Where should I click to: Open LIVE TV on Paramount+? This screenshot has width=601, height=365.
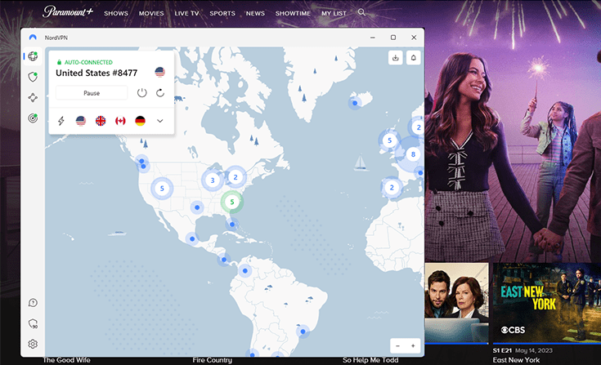click(186, 13)
